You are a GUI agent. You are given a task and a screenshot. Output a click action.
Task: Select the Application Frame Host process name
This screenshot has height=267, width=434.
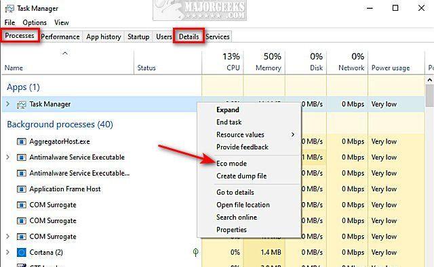[65, 189]
